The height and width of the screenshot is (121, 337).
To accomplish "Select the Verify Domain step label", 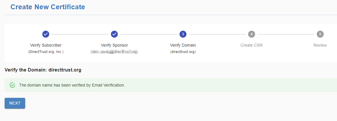I will pos(183,45).
